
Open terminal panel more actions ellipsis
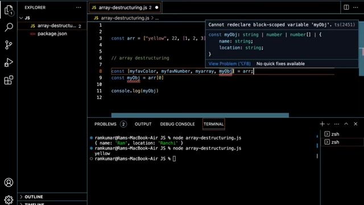click(x=337, y=124)
